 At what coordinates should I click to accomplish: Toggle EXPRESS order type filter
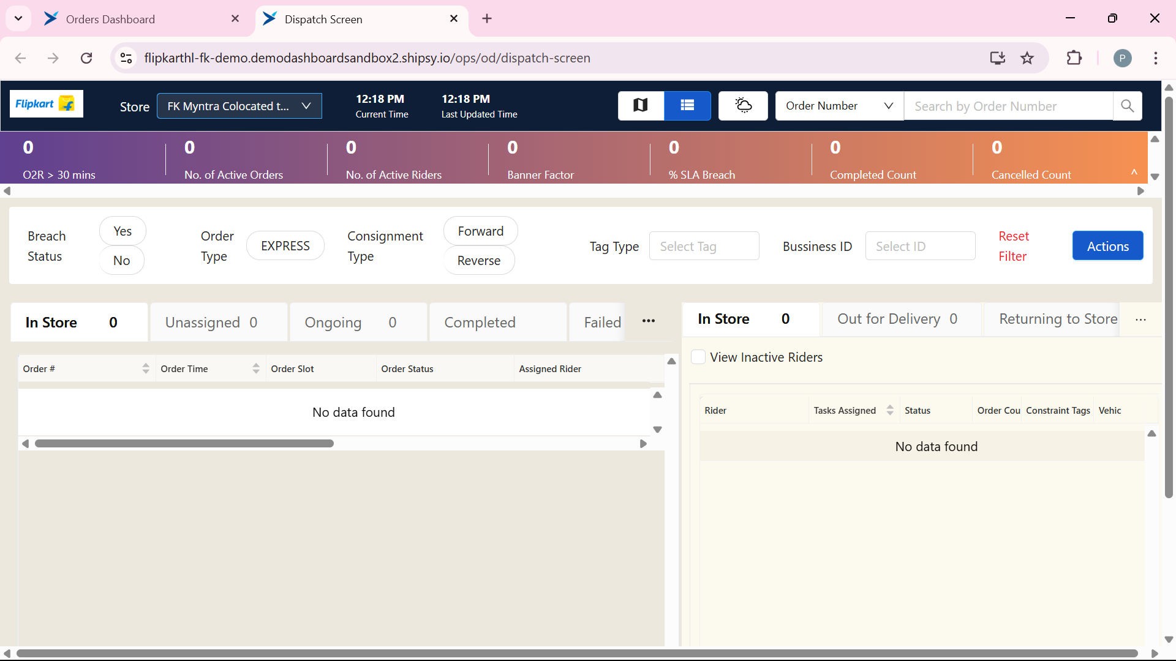tap(285, 246)
